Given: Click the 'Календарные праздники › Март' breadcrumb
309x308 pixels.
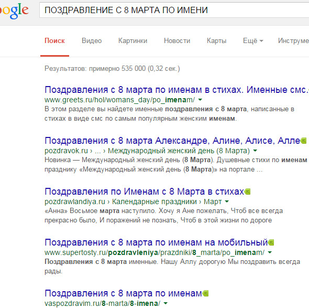Looking at the screenshot, I should (x=167, y=201).
